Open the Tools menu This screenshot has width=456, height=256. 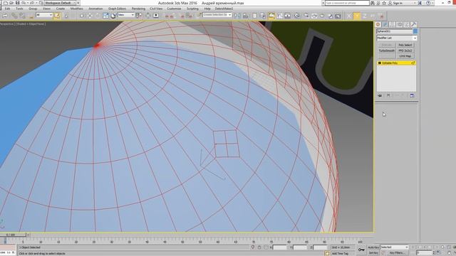[19, 9]
